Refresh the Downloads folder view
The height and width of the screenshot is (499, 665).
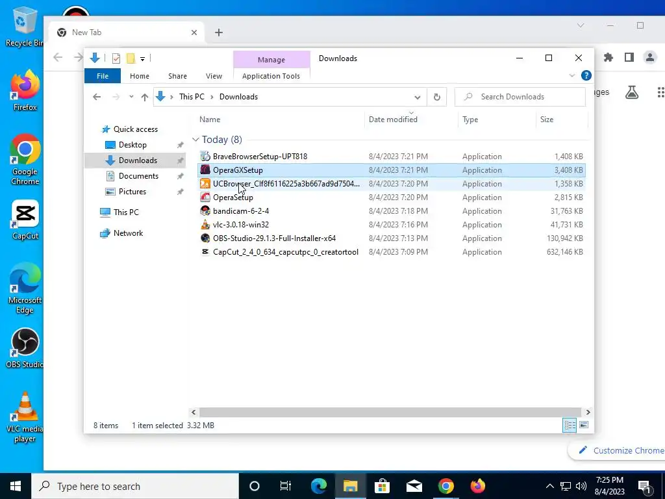437,97
